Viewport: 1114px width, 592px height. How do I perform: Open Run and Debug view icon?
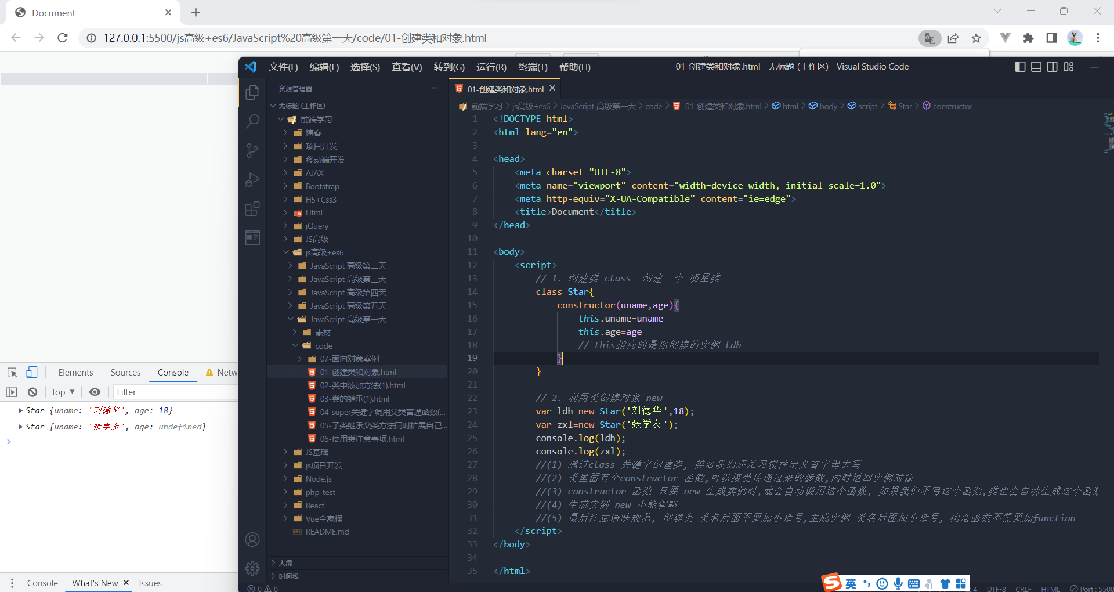[x=252, y=180]
